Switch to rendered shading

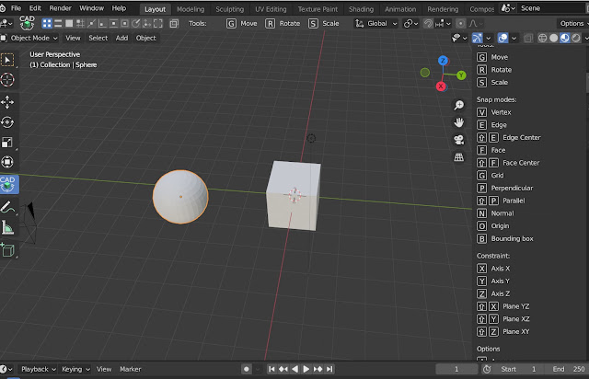pos(576,38)
